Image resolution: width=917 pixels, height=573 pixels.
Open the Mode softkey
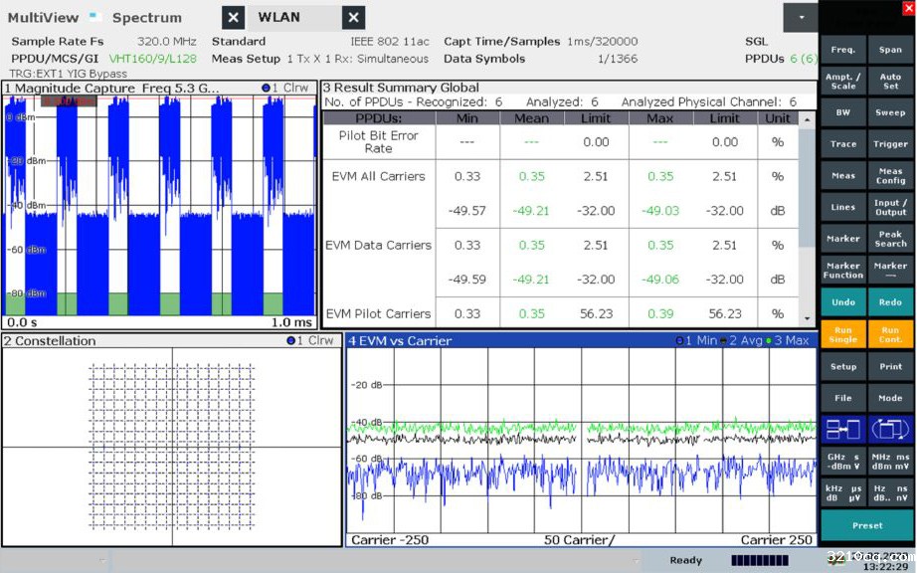tap(890, 398)
